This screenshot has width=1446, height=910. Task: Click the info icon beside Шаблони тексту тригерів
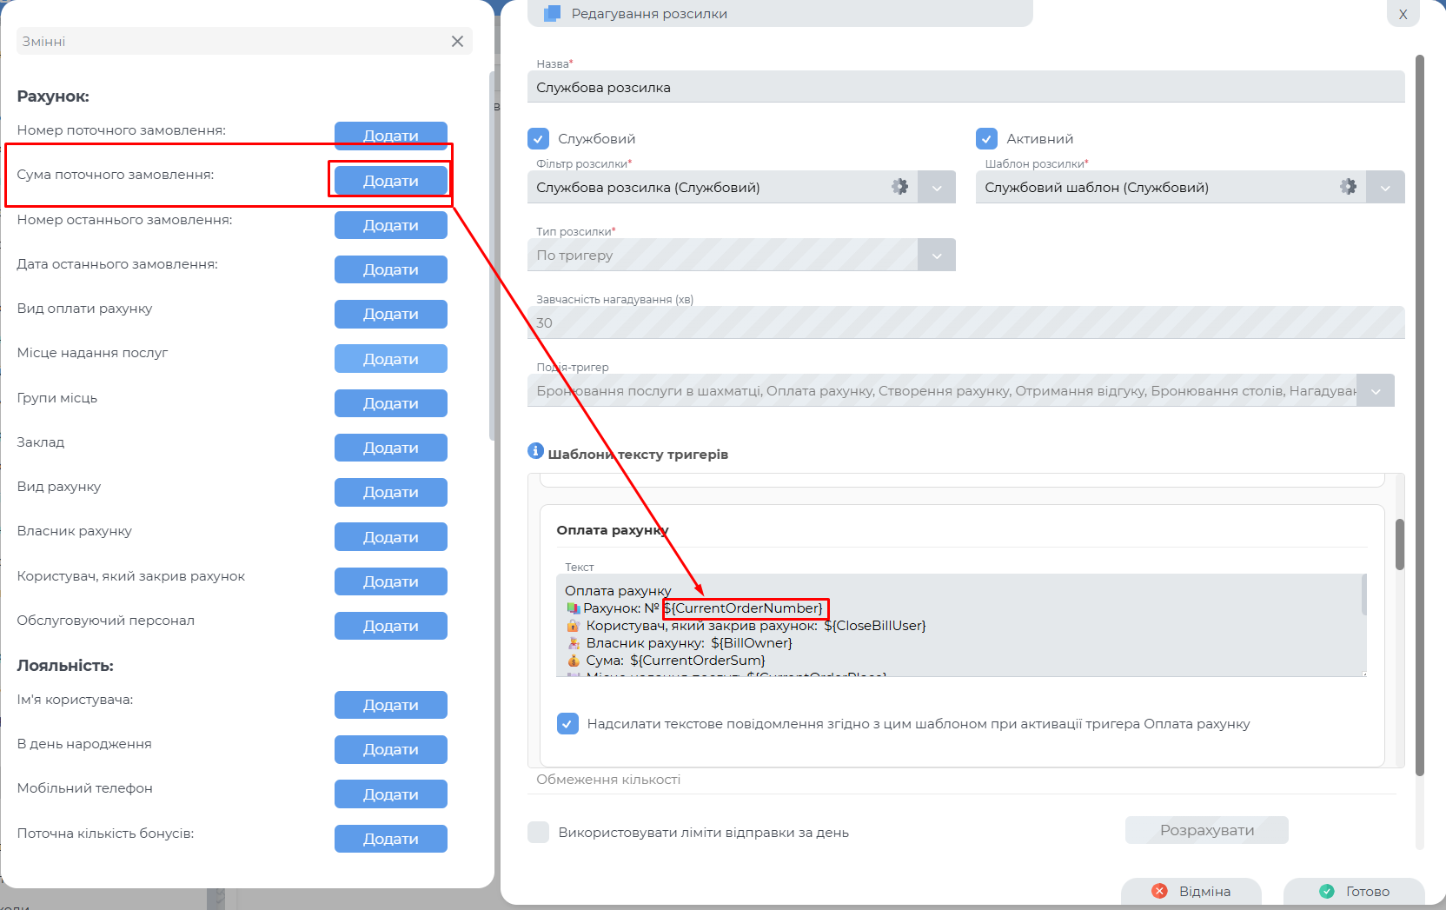[x=535, y=451]
